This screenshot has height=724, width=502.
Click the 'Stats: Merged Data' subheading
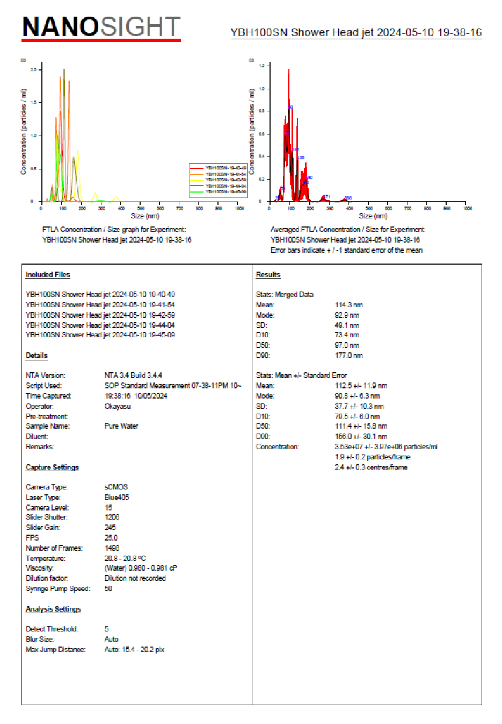[285, 295]
